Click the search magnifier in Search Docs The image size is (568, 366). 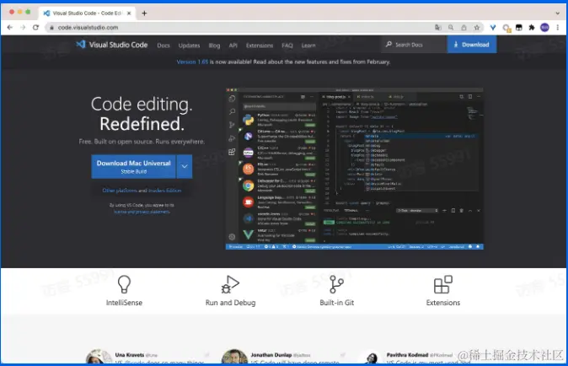click(388, 44)
